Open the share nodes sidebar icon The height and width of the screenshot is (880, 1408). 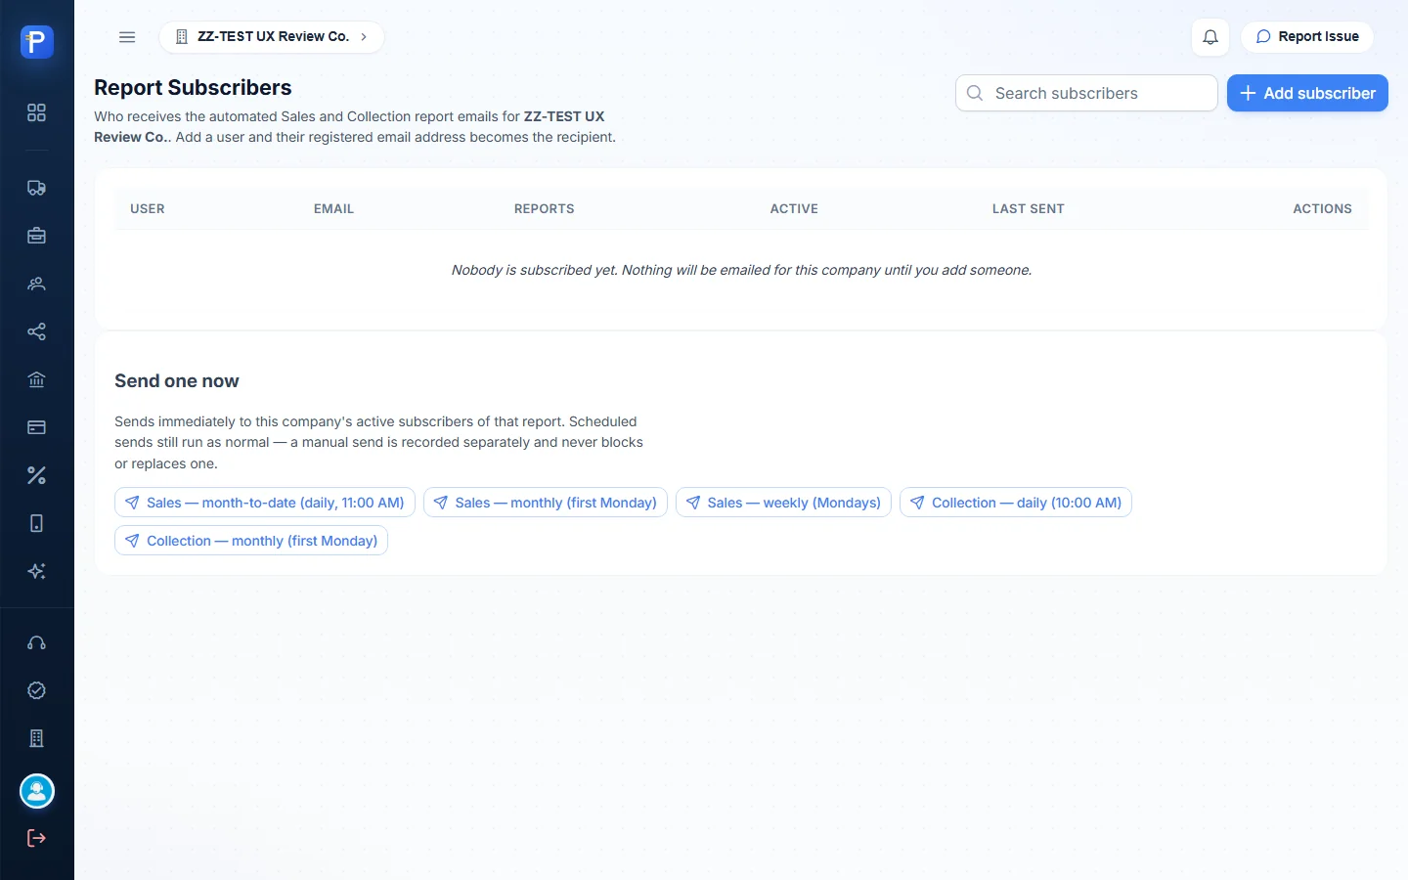point(37,331)
